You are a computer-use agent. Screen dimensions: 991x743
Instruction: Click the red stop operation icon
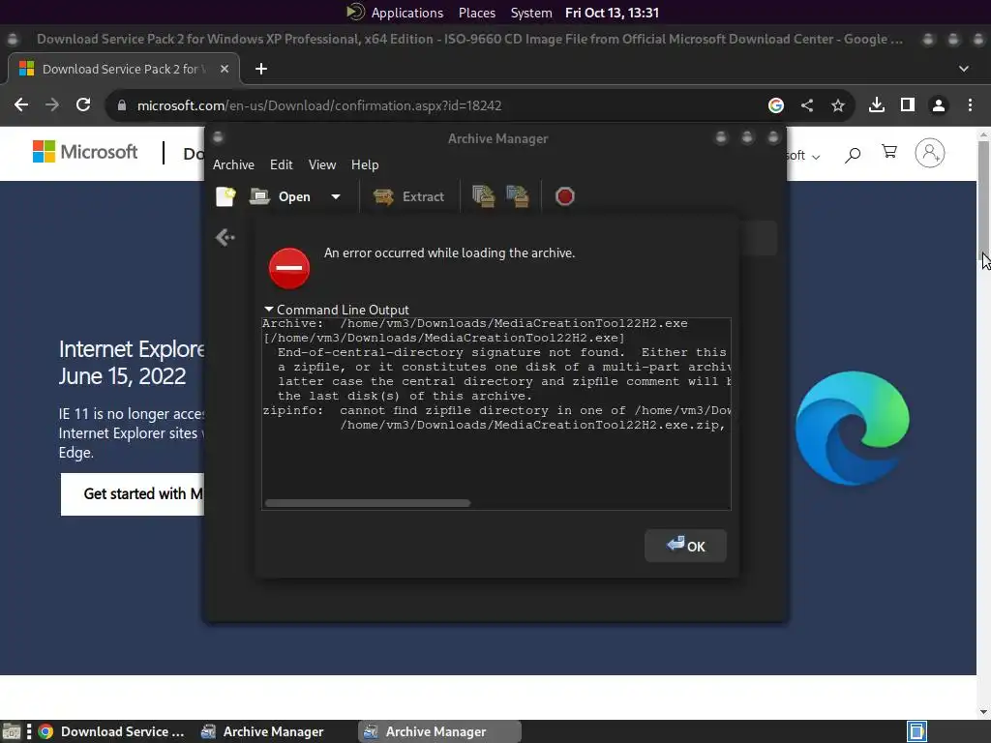[564, 196]
